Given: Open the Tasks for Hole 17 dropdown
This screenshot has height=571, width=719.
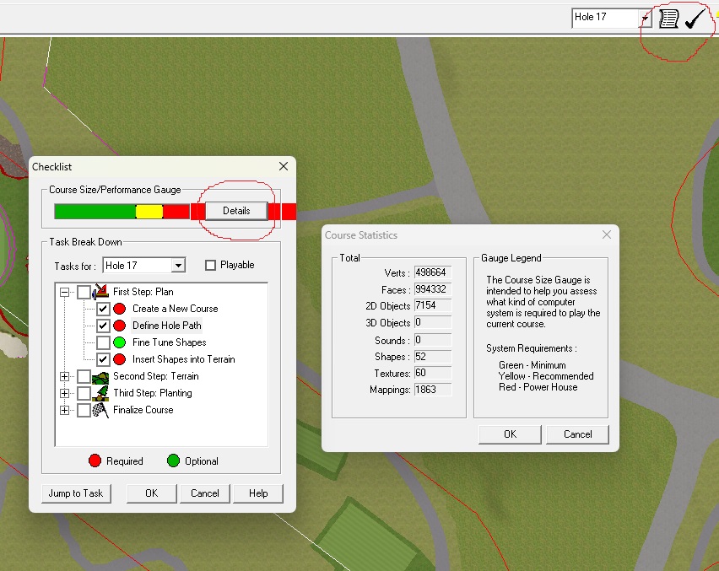Looking at the screenshot, I should (177, 266).
